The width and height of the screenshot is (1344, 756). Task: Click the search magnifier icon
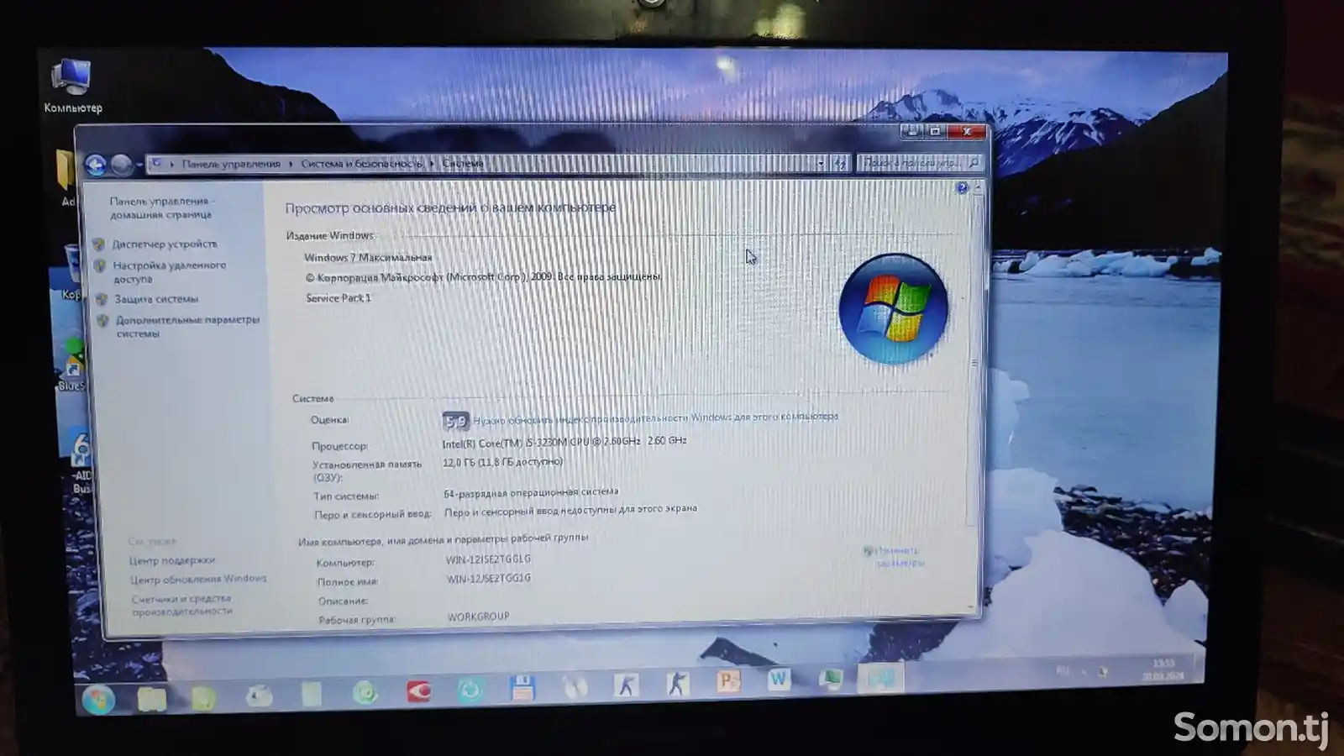[973, 162]
